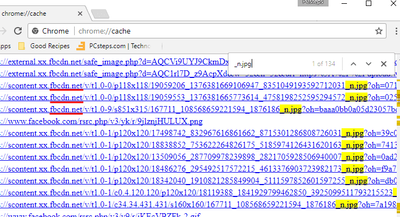This screenshot has width=400, height=217.
Task: Open the p118x118/19059206 image link
Action: 199,86
